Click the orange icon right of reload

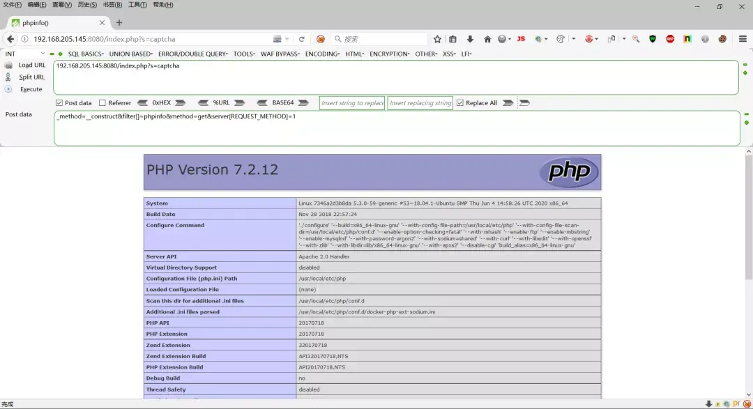click(320, 39)
